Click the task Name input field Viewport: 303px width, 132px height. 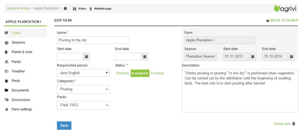tap(92, 40)
